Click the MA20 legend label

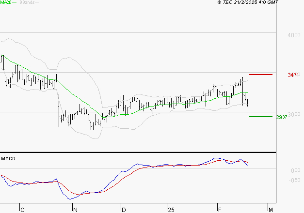point(6,2)
